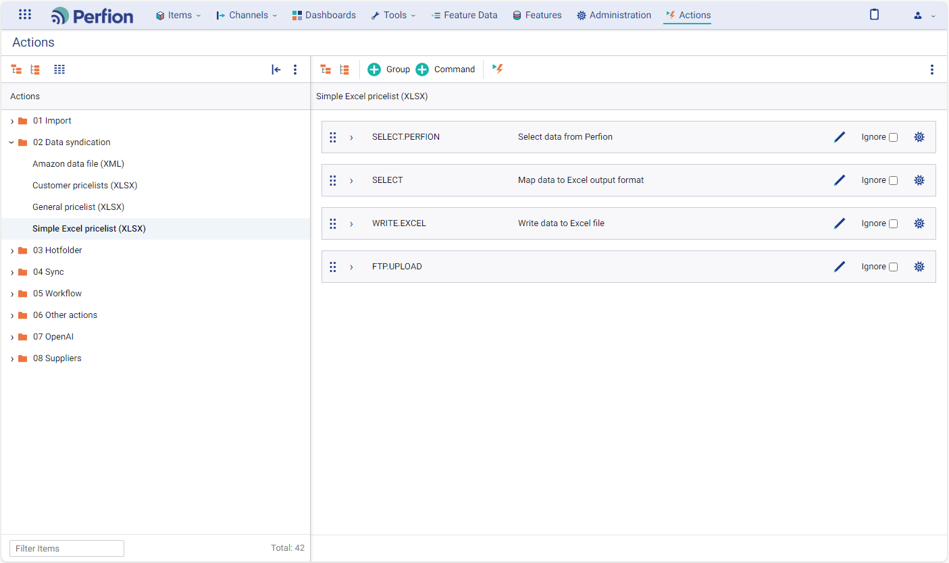This screenshot has height=563, width=949.
Task: Edit the FTP.UPLOAD command
Action: [x=840, y=267]
